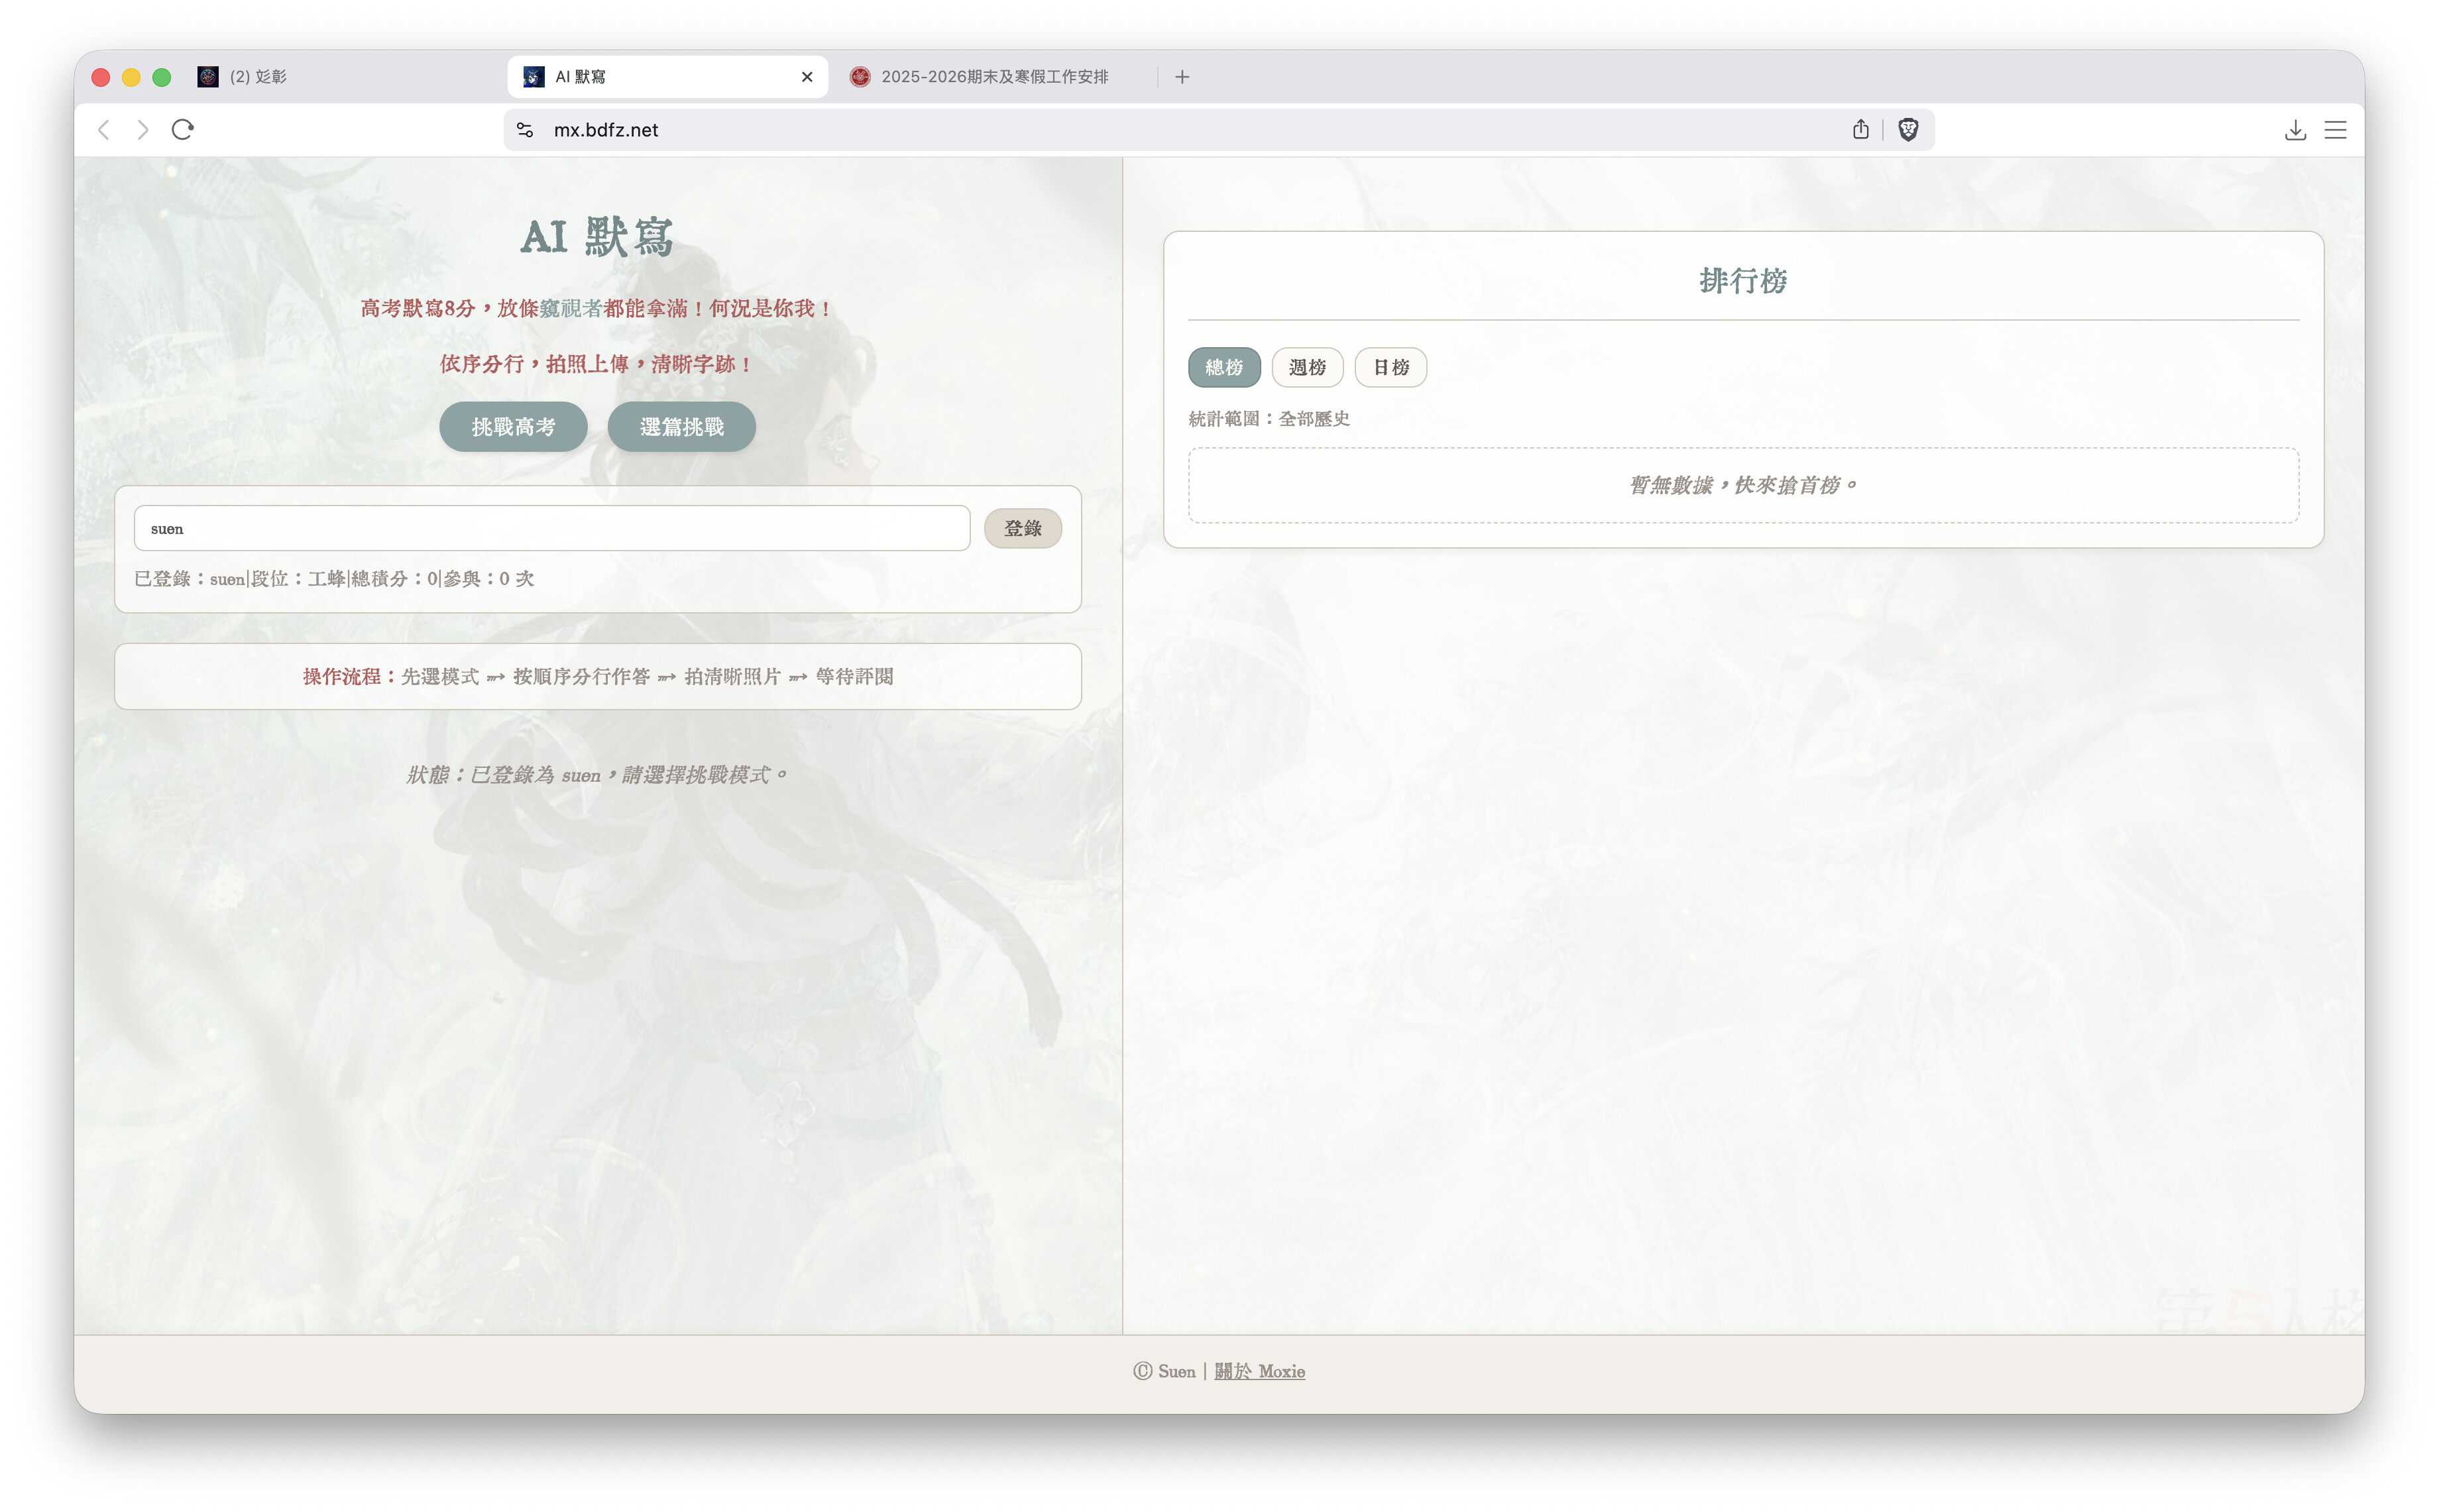Screen dimensions: 2439x1512
Task: Reload the current page
Action: (x=182, y=129)
